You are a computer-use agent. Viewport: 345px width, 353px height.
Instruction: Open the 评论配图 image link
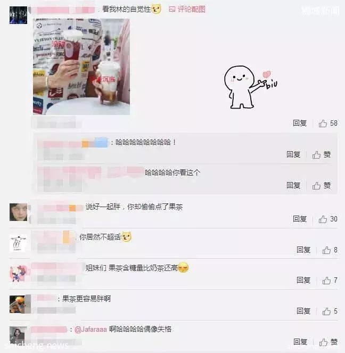pyautogui.click(x=187, y=9)
